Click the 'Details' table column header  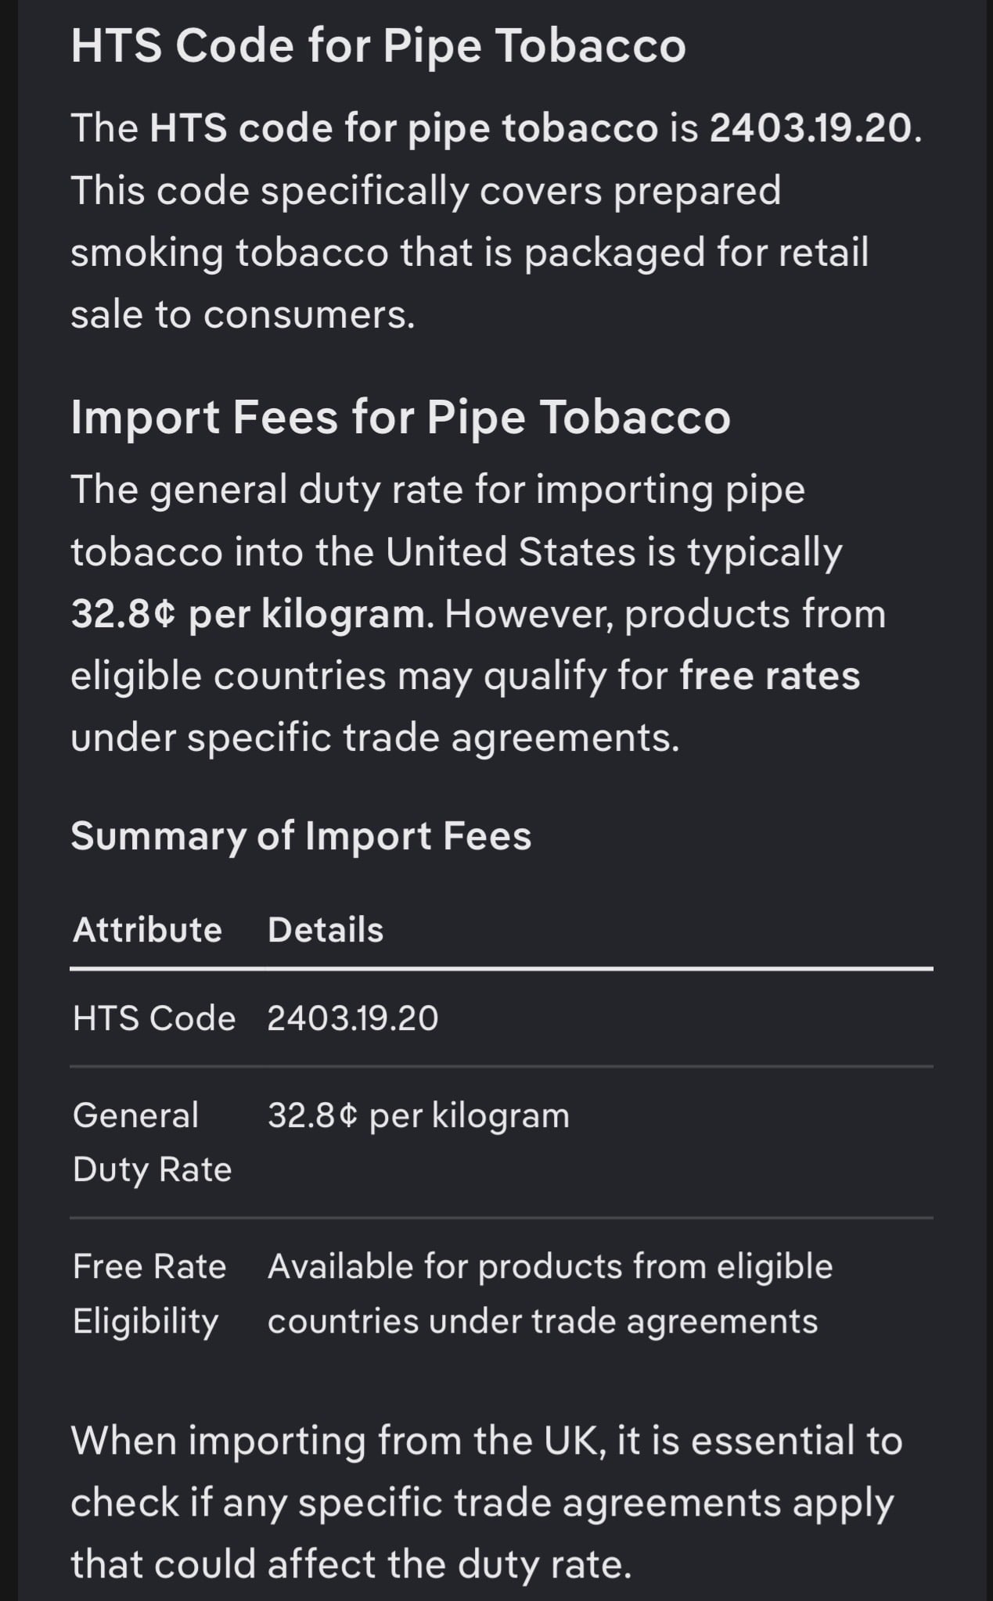coord(326,930)
